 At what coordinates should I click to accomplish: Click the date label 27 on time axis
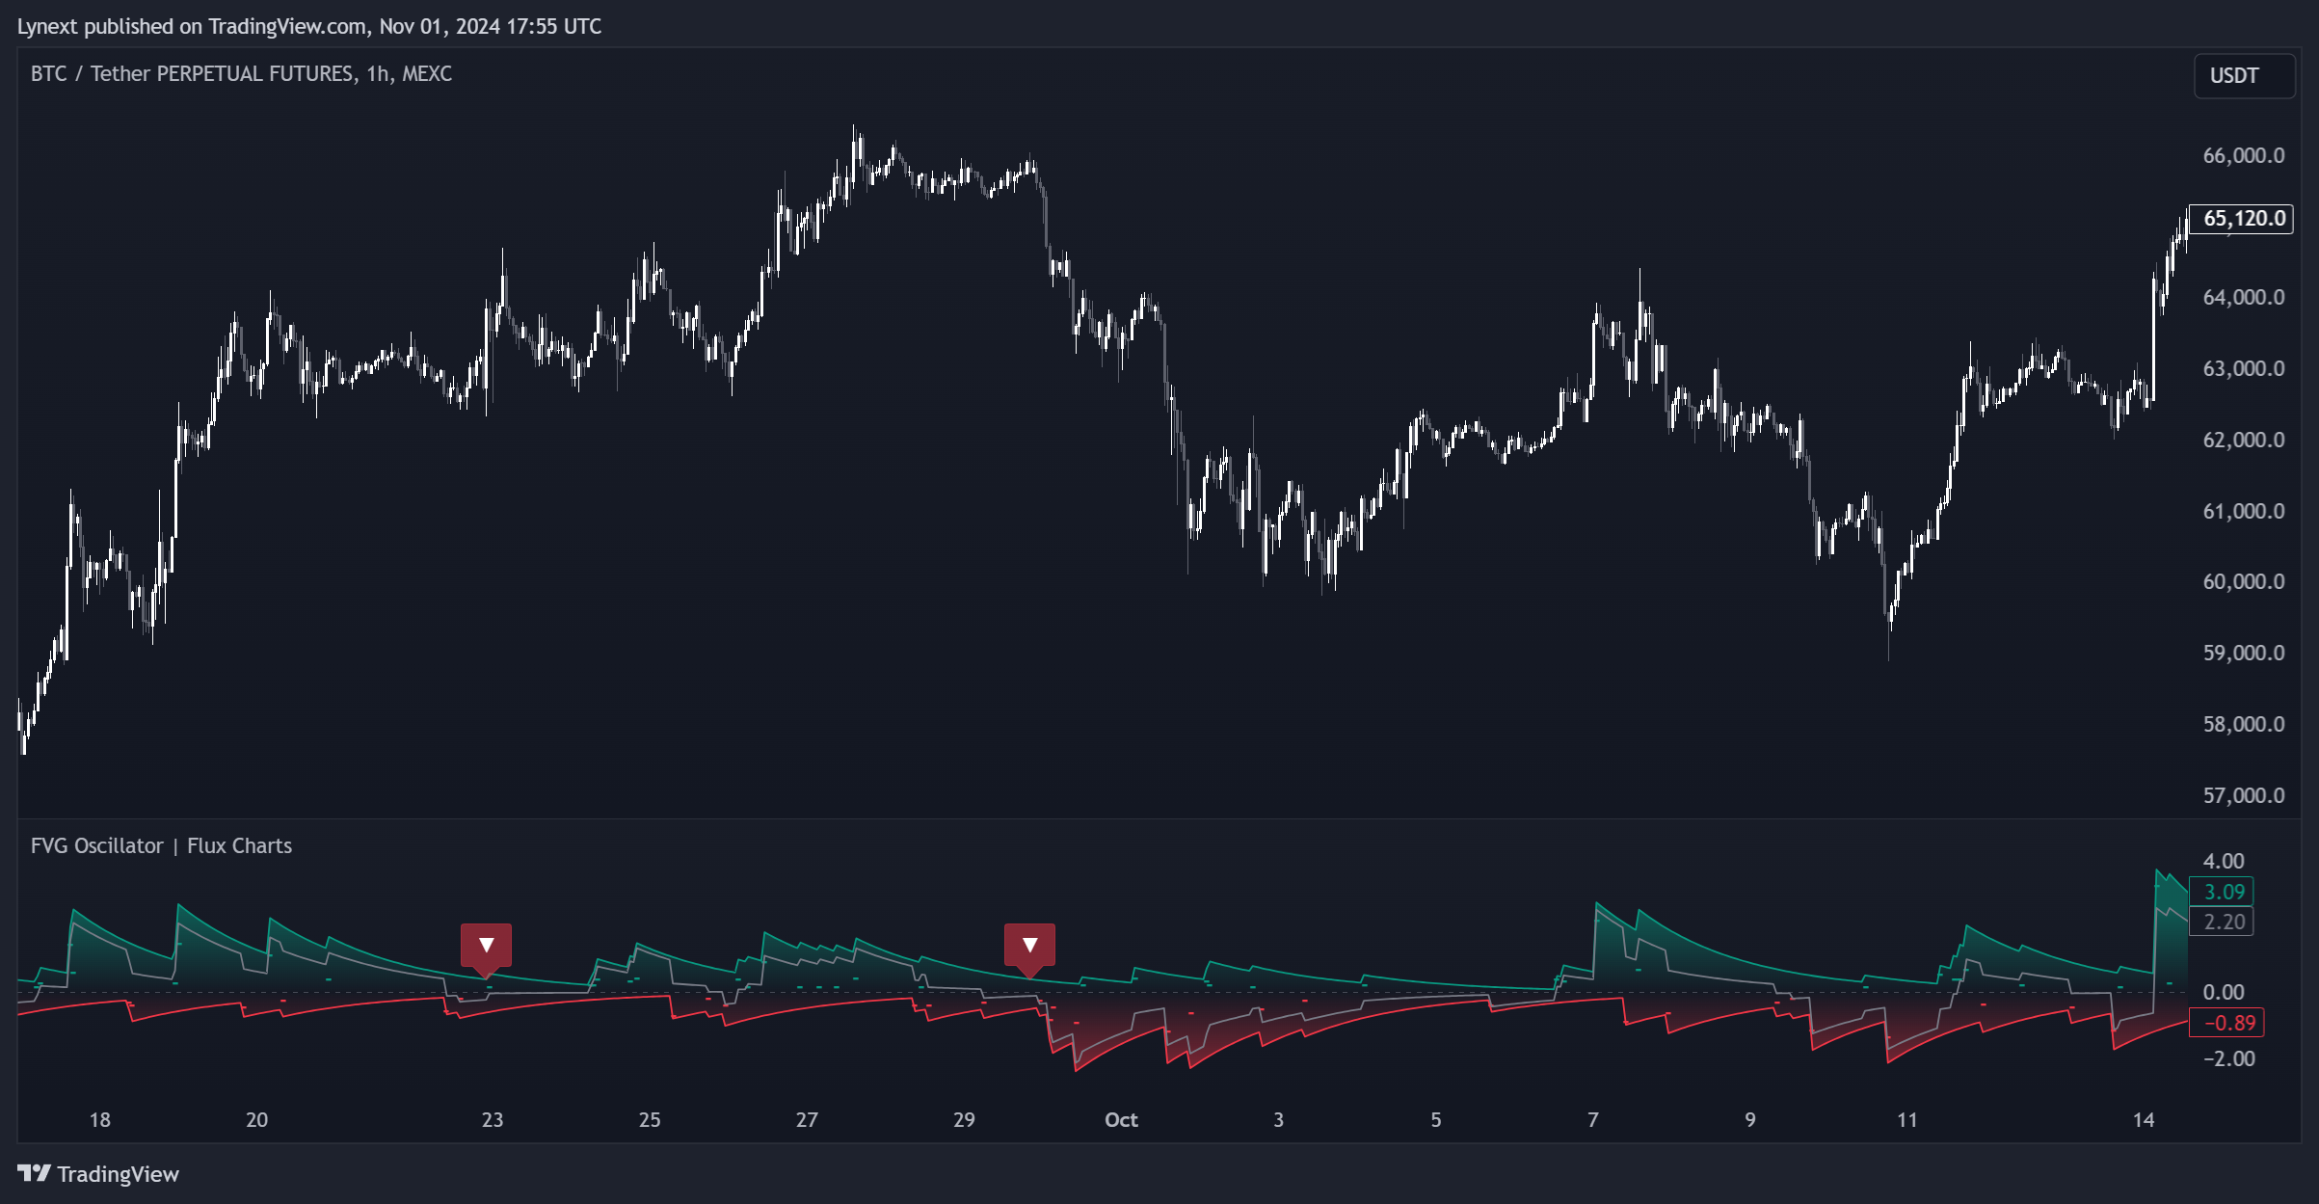tap(807, 1119)
